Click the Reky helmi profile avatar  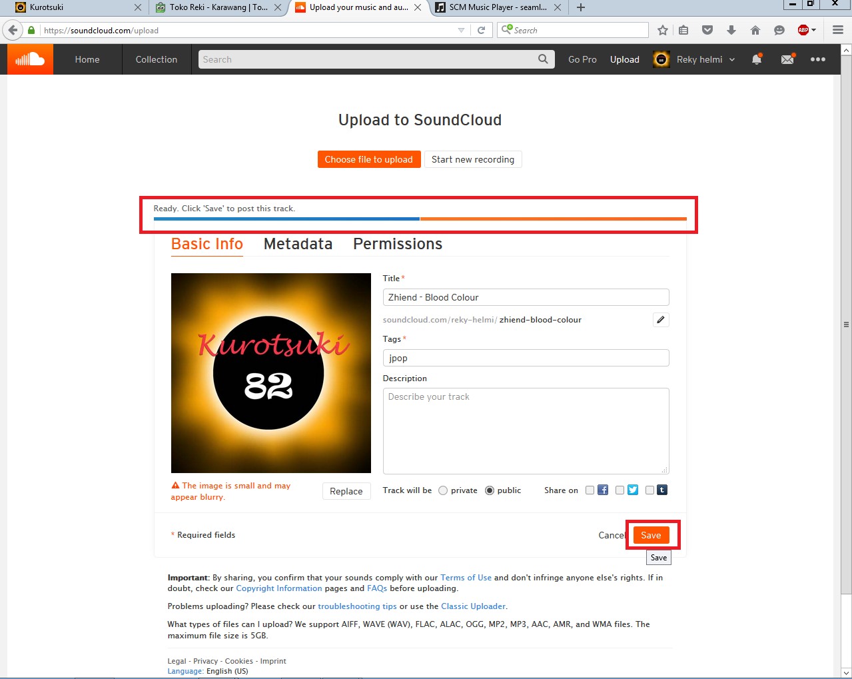click(x=661, y=59)
